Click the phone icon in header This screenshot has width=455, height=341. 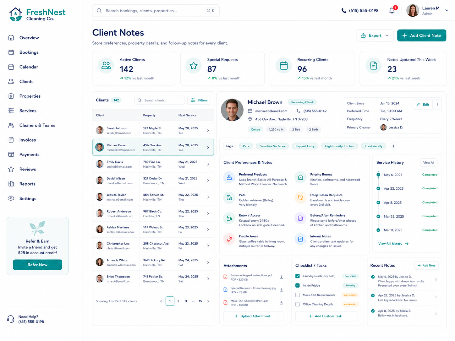tap(344, 11)
